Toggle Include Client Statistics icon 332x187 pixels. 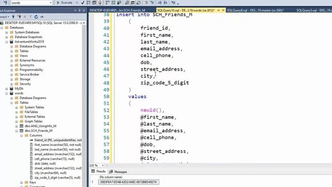[x=119, y=3]
